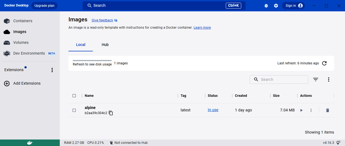Click the Give feedback link
Viewport: 345px width, 146px height.
coord(102,20)
